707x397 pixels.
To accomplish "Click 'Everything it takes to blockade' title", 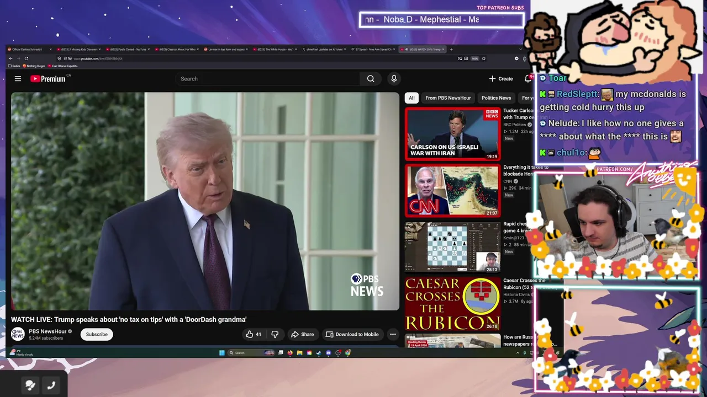I will tap(525, 170).
